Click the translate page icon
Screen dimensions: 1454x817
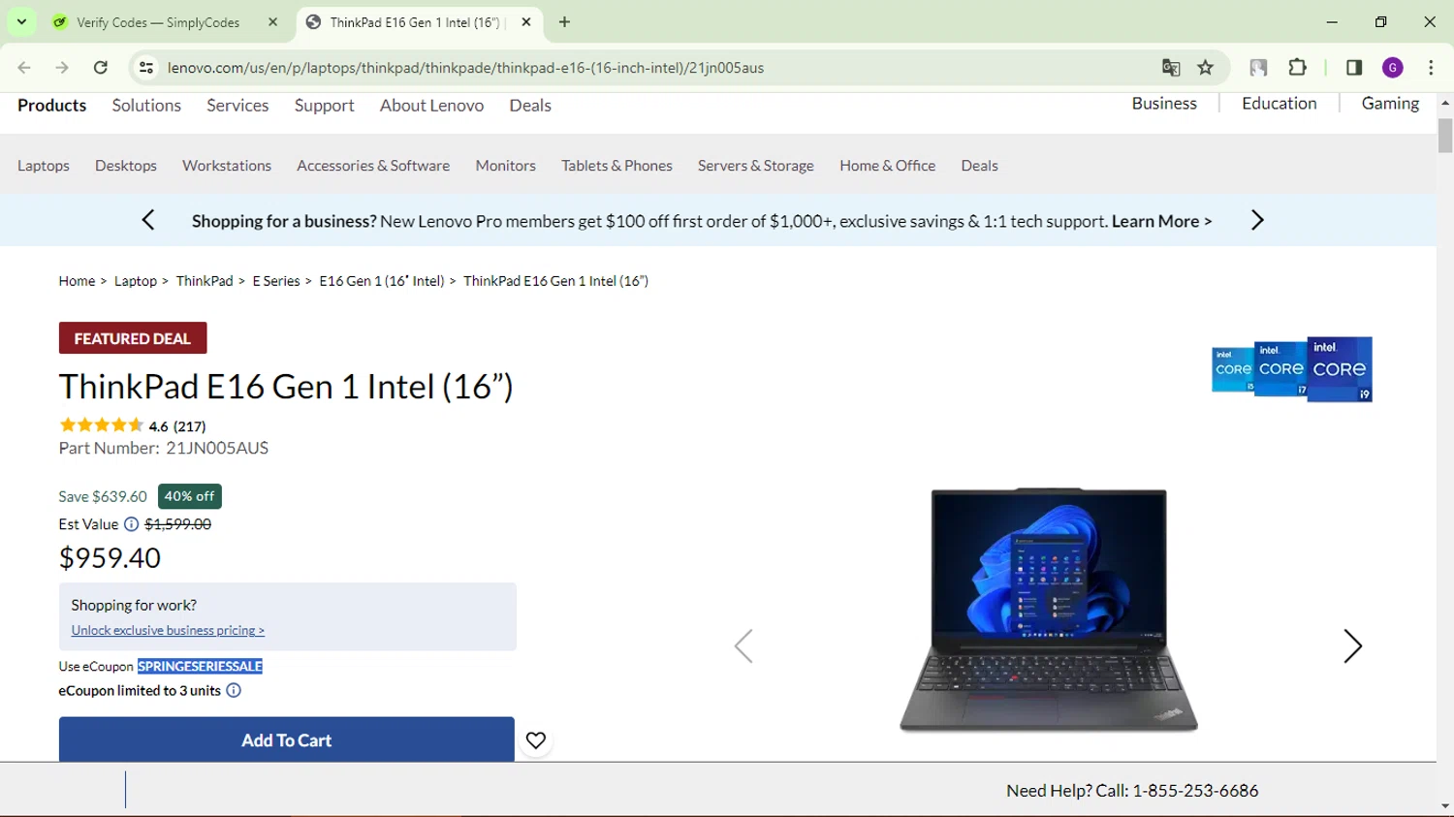click(x=1171, y=67)
